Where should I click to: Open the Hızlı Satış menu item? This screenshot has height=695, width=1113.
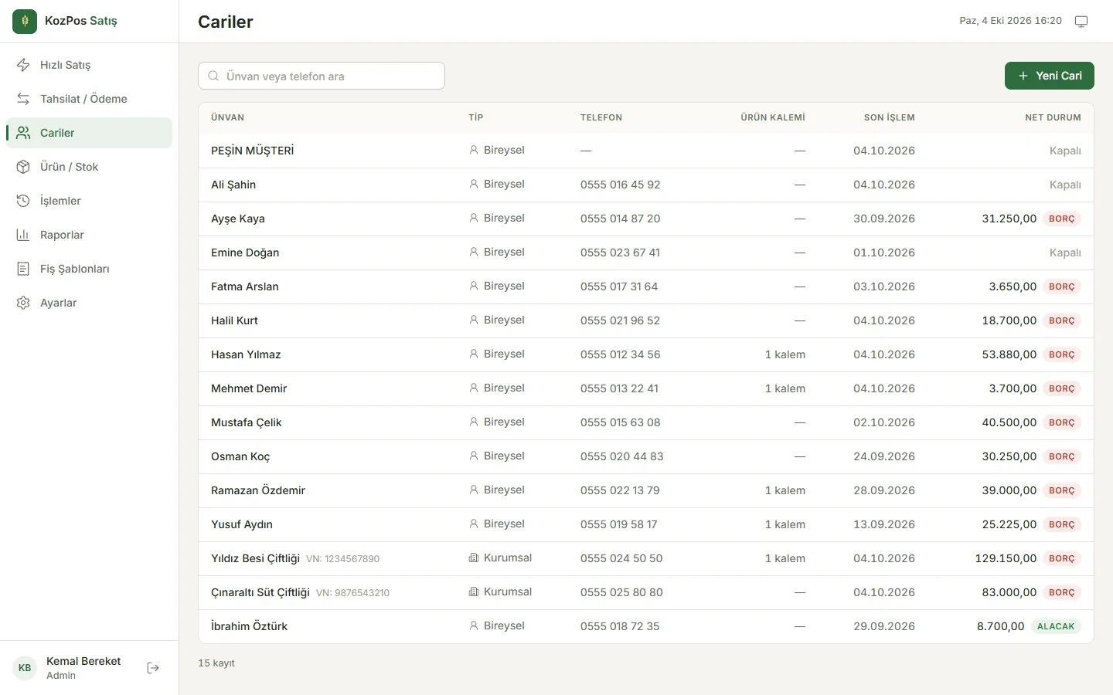pos(89,65)
